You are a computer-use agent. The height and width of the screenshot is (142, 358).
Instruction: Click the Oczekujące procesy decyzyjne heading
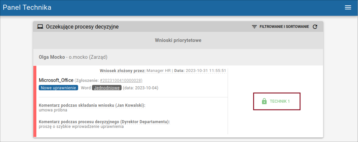click(x=82, y=27)
